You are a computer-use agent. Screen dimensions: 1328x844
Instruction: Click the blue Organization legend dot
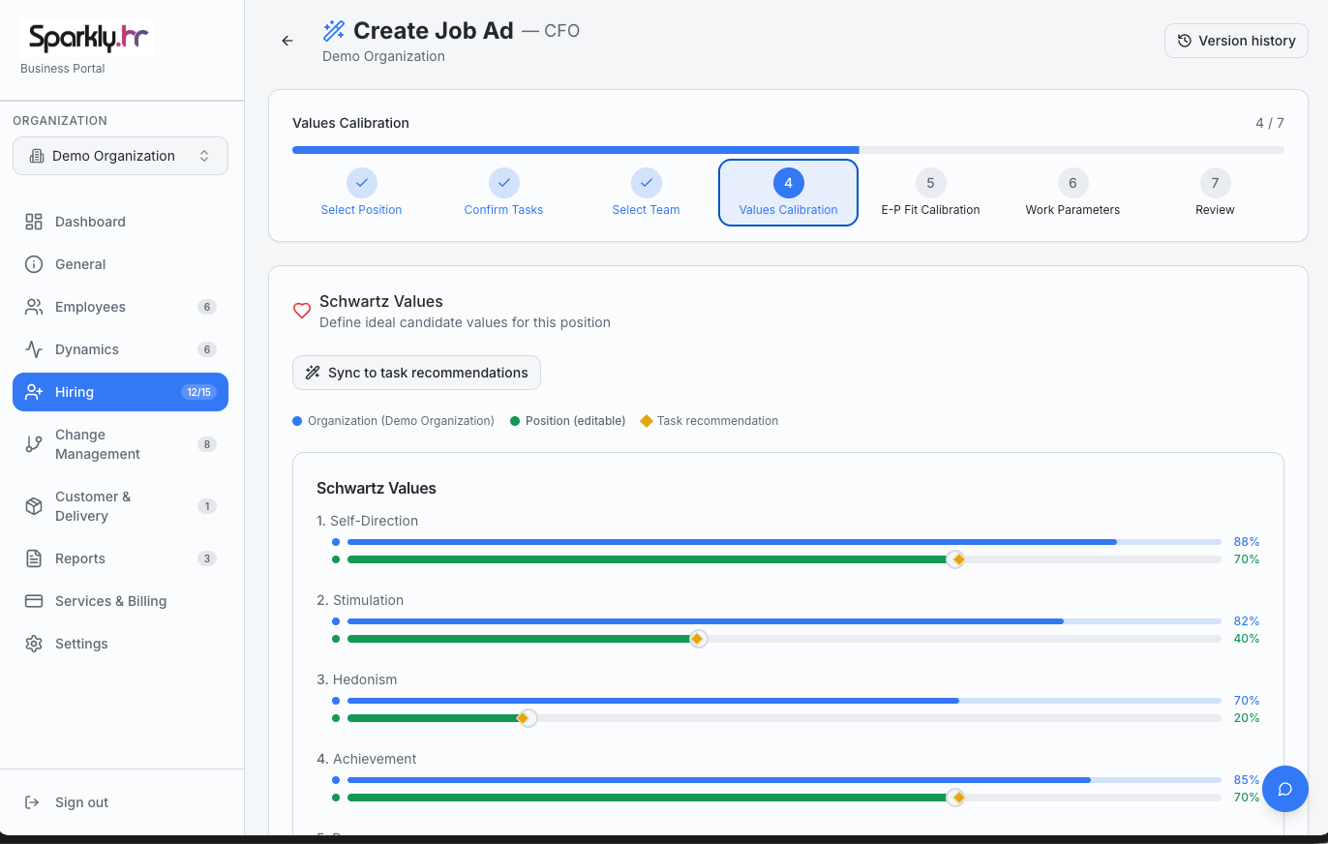pyautogui.click(x=297, y=421)
